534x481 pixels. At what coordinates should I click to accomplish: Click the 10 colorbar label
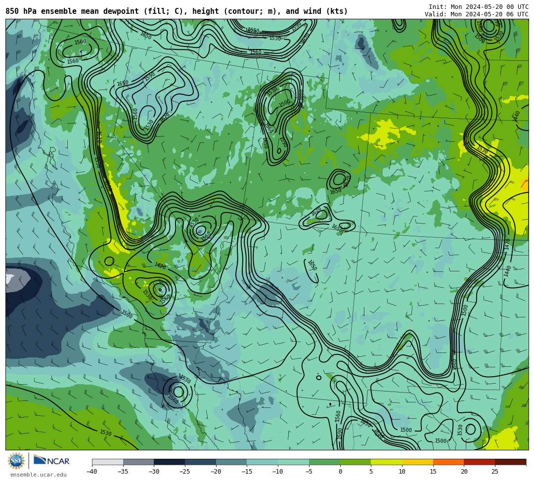coord(402,472)
